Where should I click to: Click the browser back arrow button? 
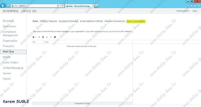[x=3, y=6]
